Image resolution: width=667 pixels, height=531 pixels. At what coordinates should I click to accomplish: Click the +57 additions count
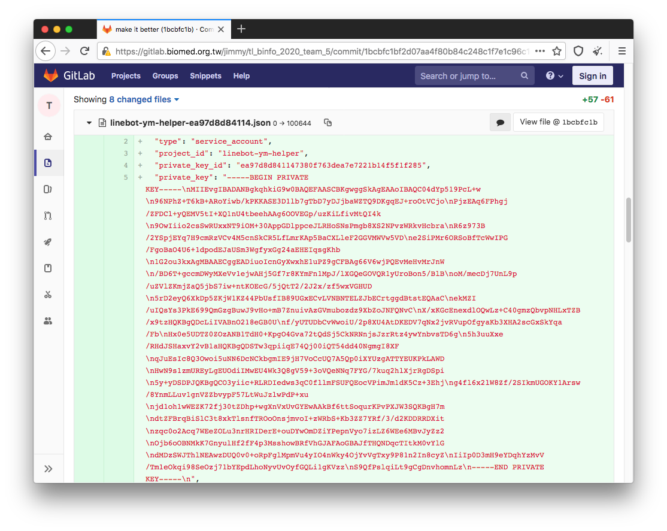[x=590, y=99]
